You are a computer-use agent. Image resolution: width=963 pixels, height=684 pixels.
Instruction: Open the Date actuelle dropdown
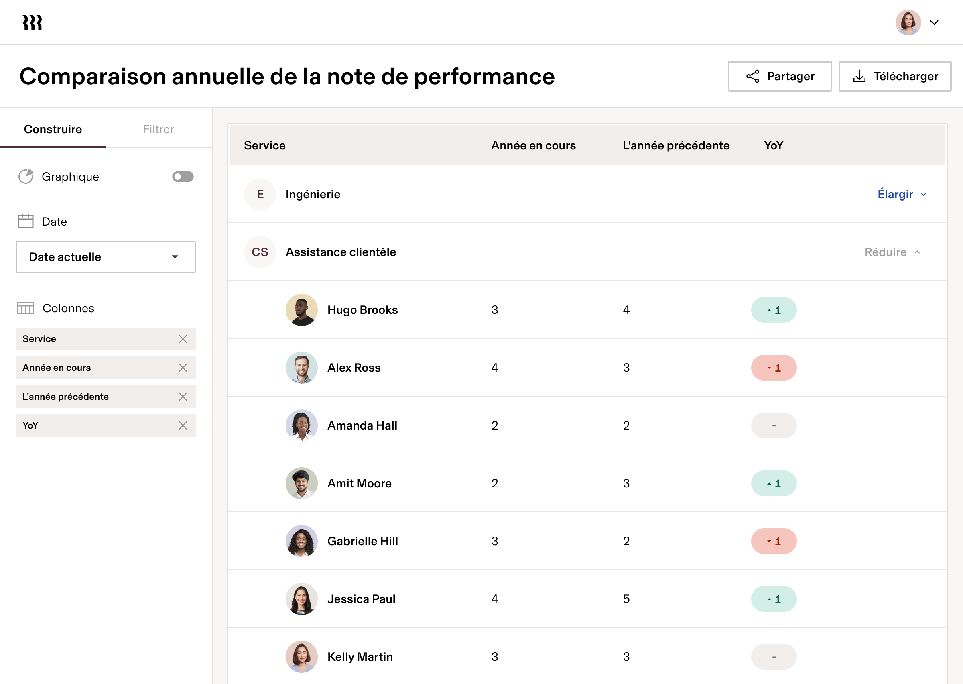(x=105, y=257)
